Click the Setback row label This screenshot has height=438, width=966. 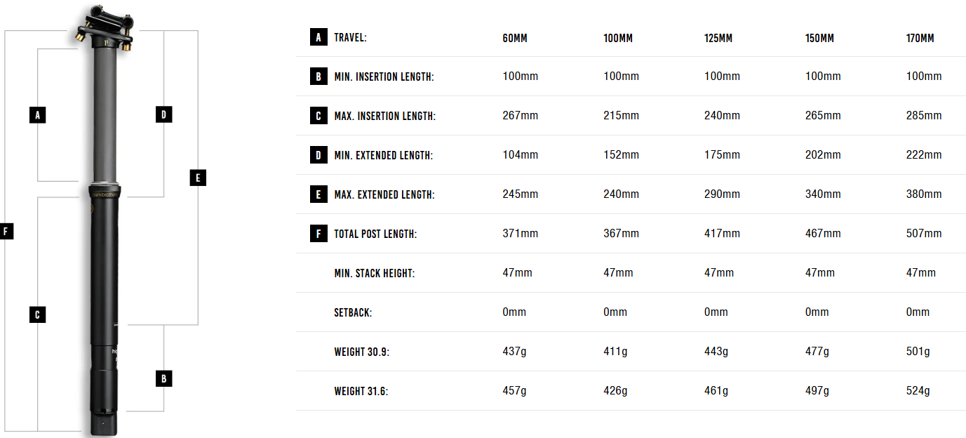pyautogui.click(x=353, y=312)
